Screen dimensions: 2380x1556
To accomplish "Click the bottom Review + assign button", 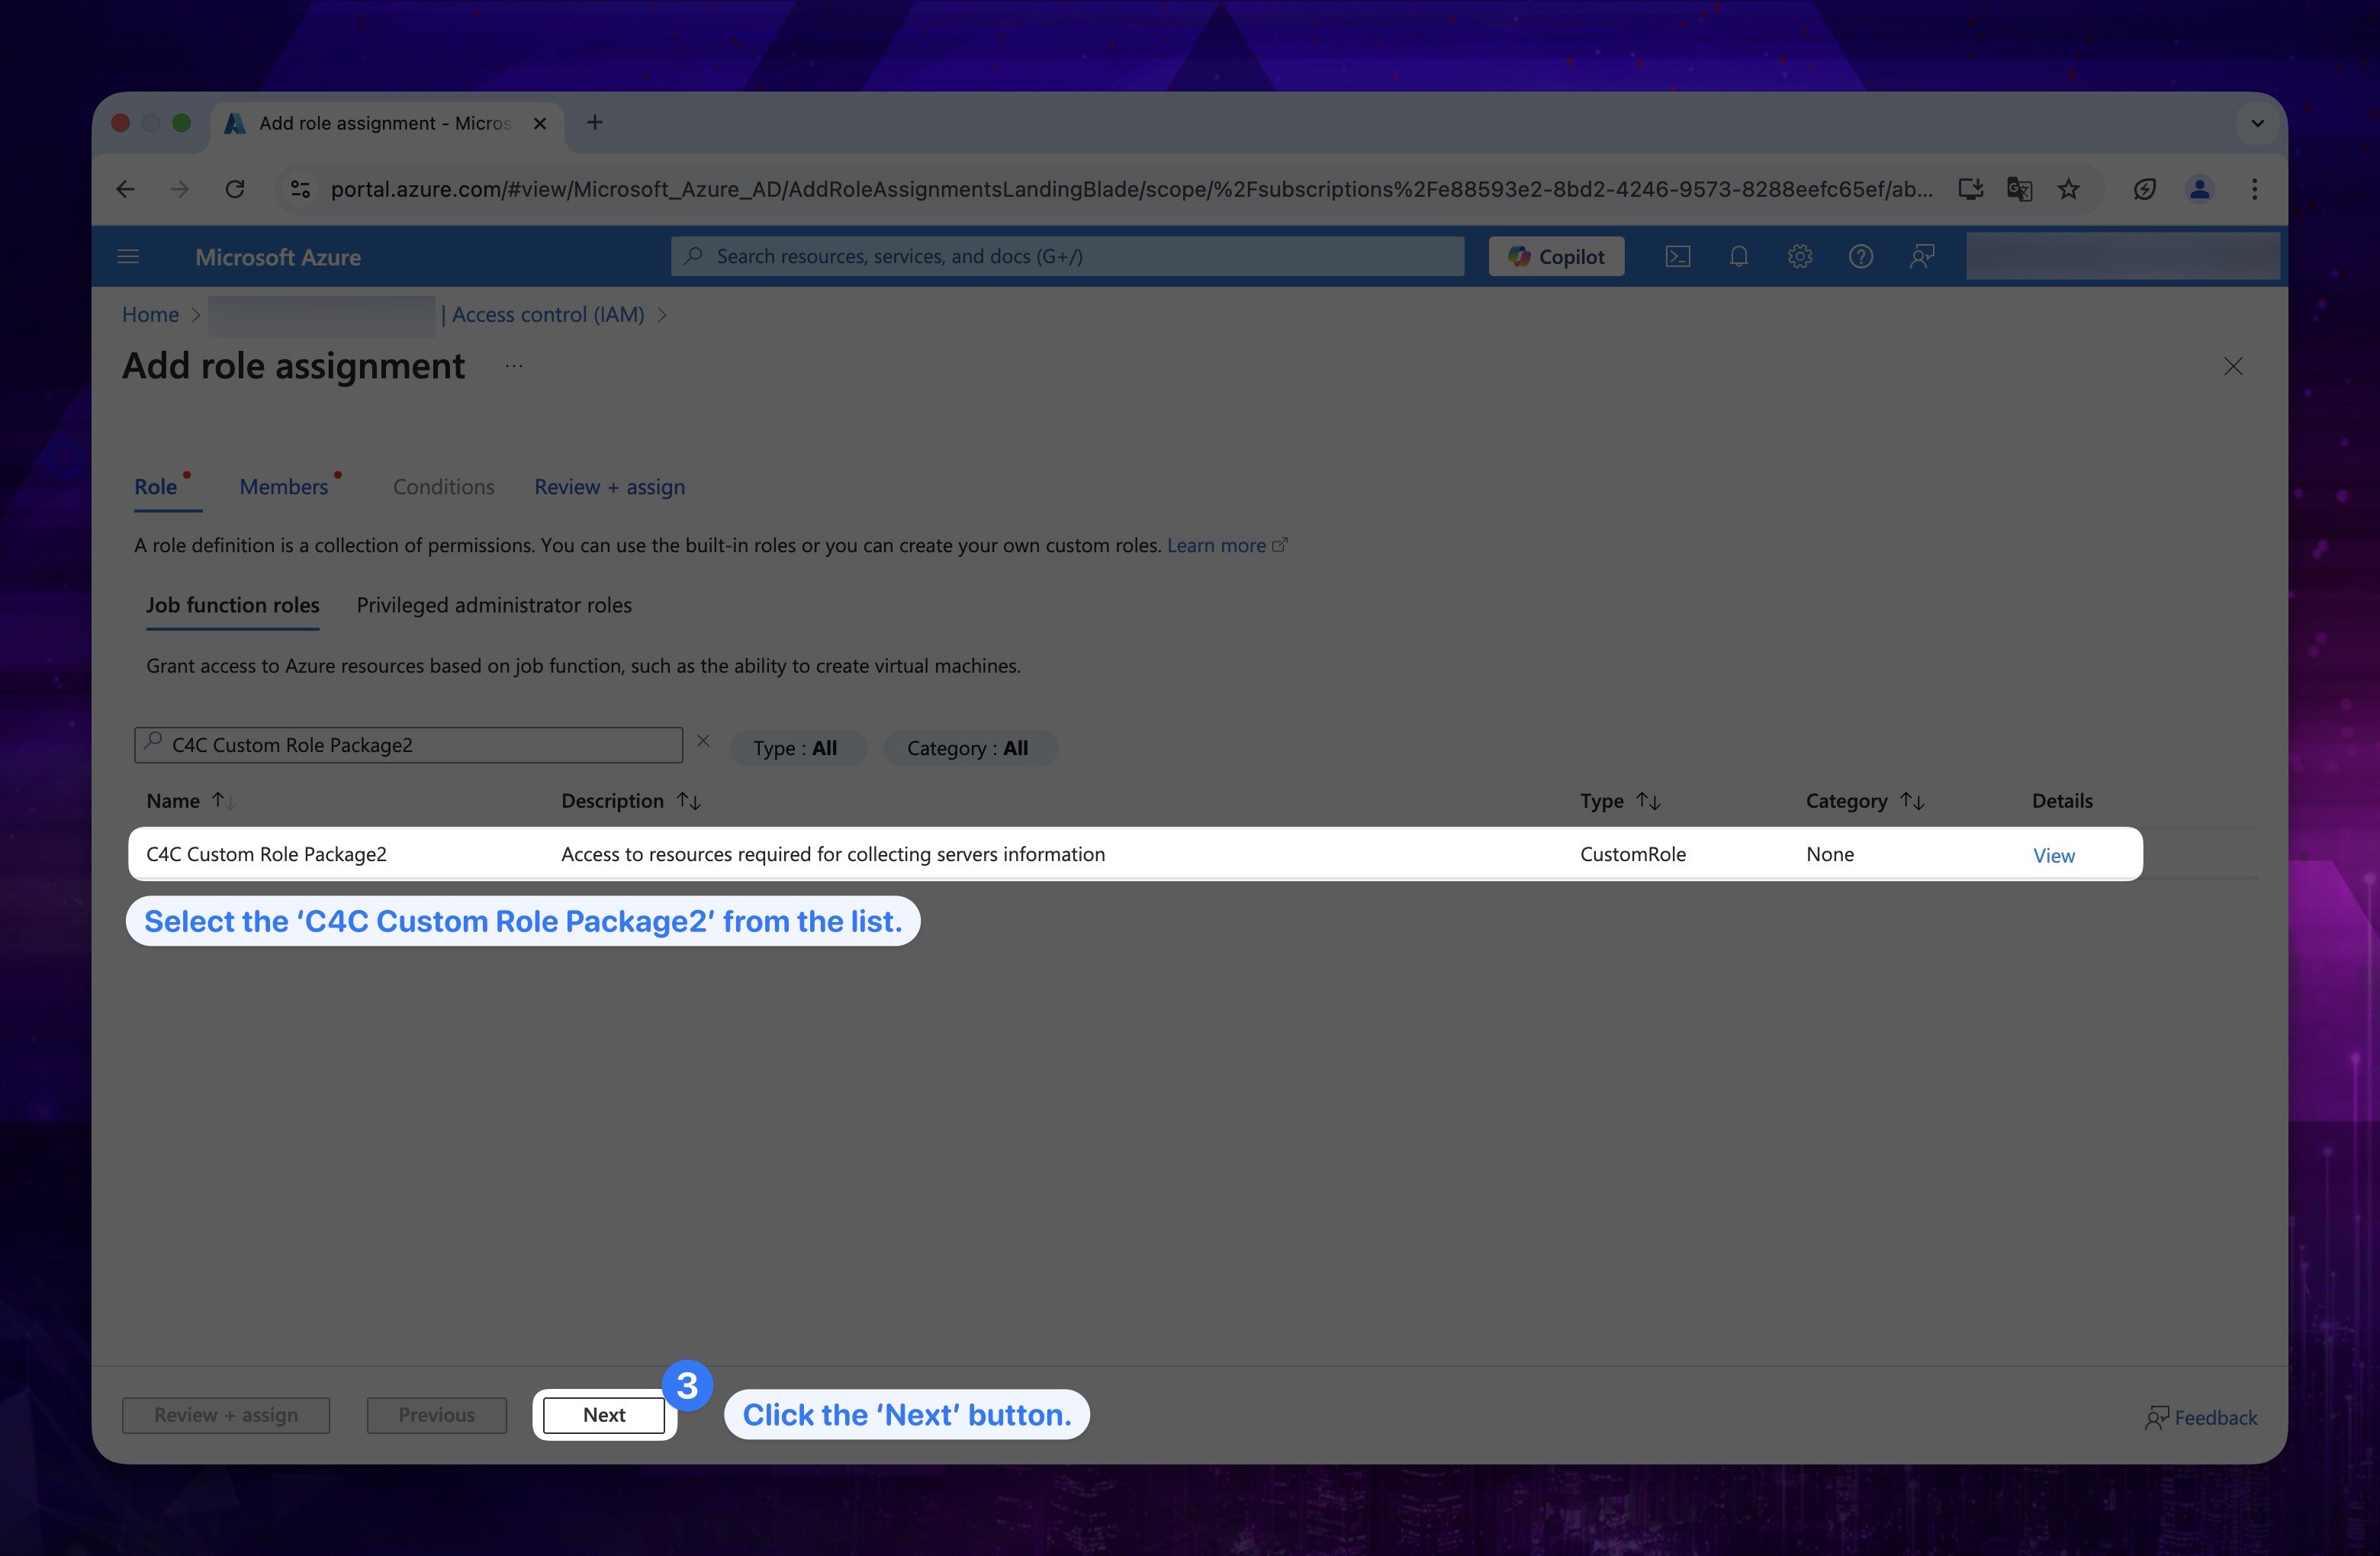I will 226,1415.
